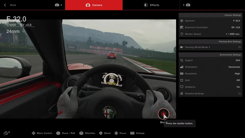Open Panning Mode/Mode 3 settings
245x138 pixels.
[x=211, y=47]
